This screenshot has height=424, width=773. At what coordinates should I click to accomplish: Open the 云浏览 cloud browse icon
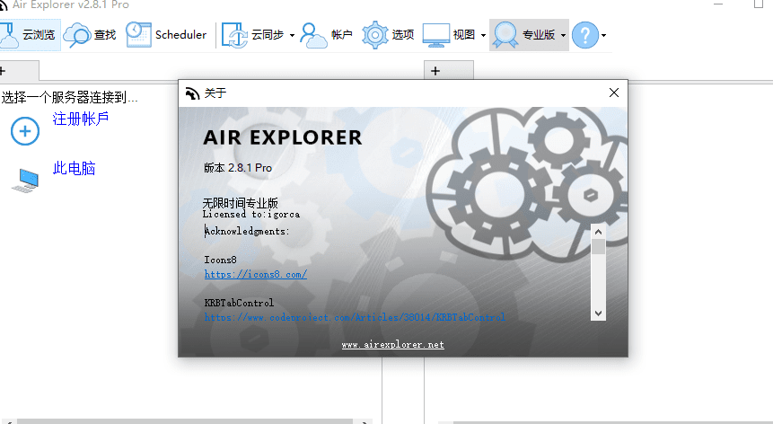click(x=8, y=34)
